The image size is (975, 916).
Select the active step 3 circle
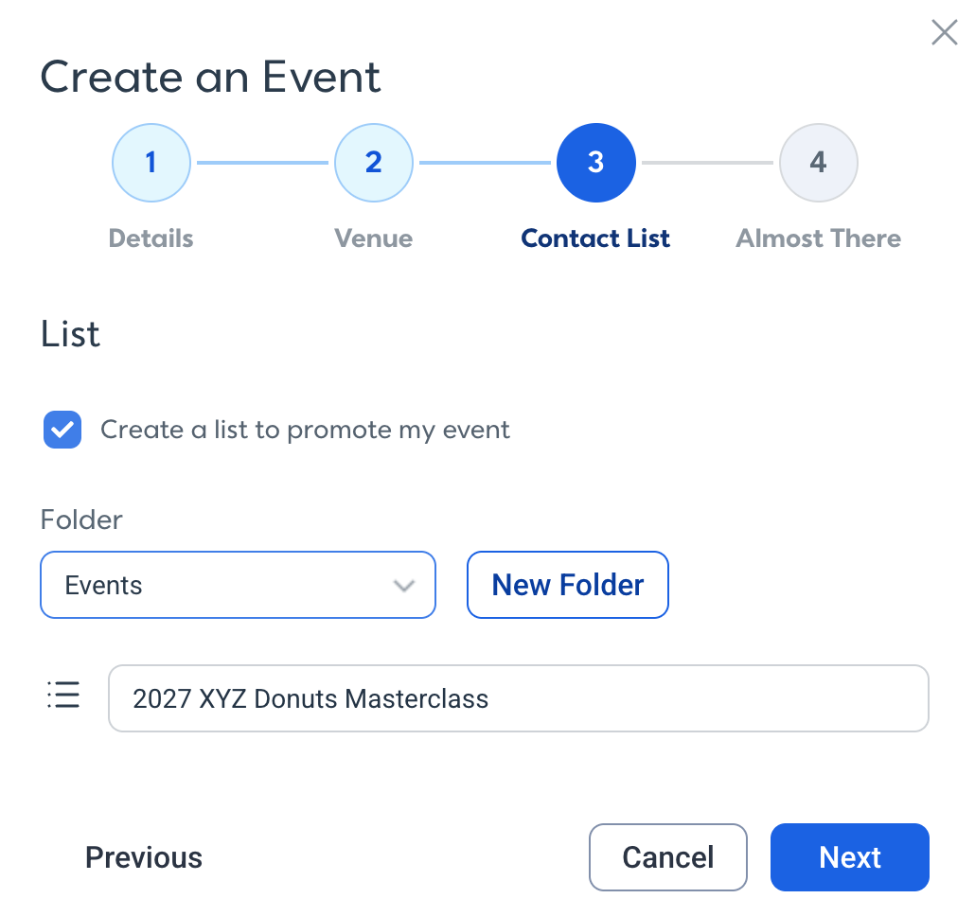(x=595, y=163)
